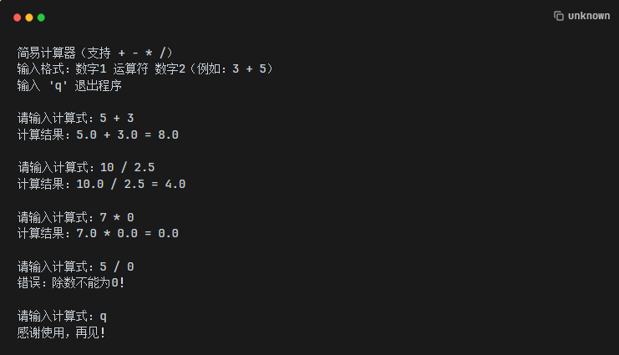Screen dimensions: 619x355
Task: Click the example 3 + 5 in the format line
Action: (249, 69)
